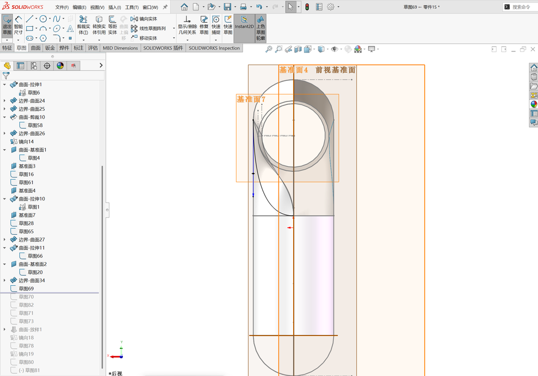538x376 pixels.
Task: Open the 工具(T) menu
Action: pyautogui.click(x=132, y=7)
